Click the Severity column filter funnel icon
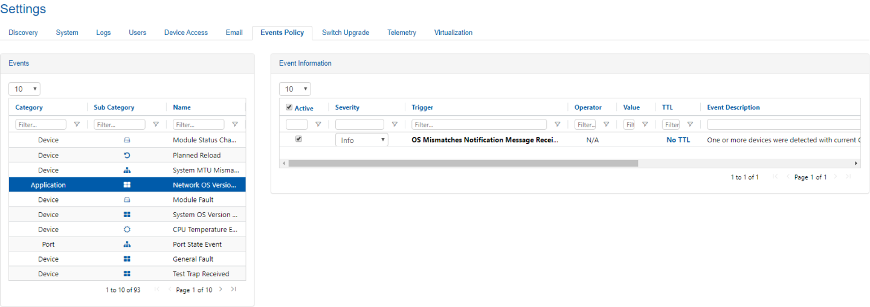 (395, 125)
